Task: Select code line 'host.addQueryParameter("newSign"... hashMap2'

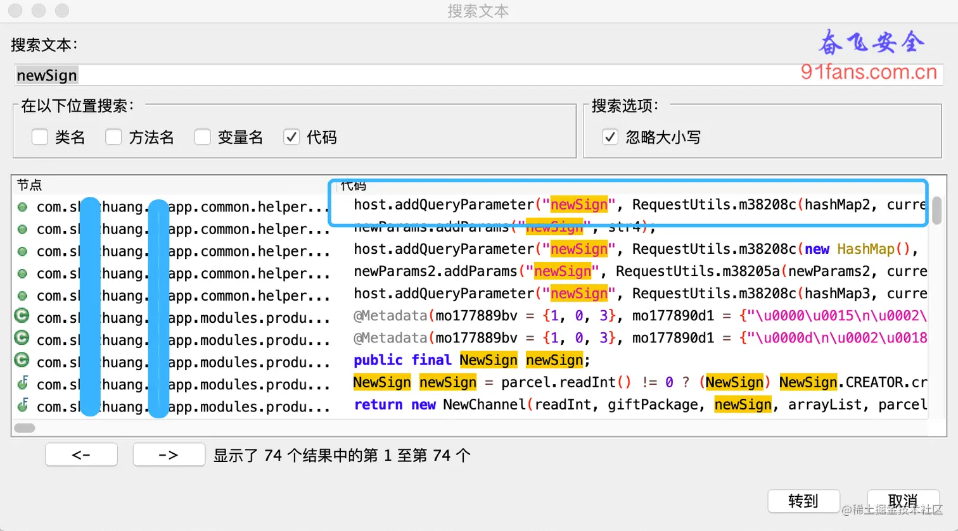Action: coord(640,204)
